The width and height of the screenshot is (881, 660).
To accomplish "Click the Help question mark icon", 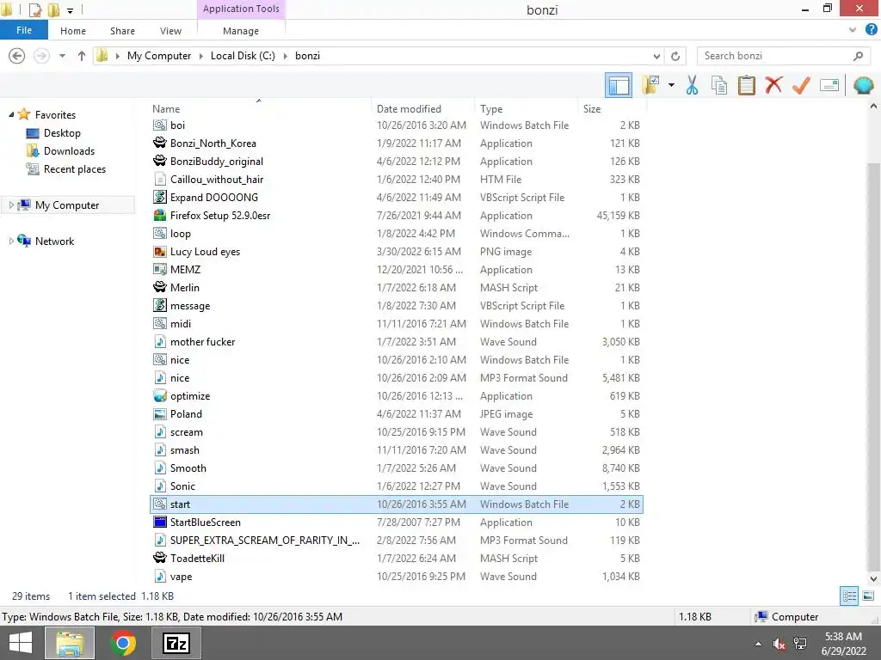I will tap(872, 30).
